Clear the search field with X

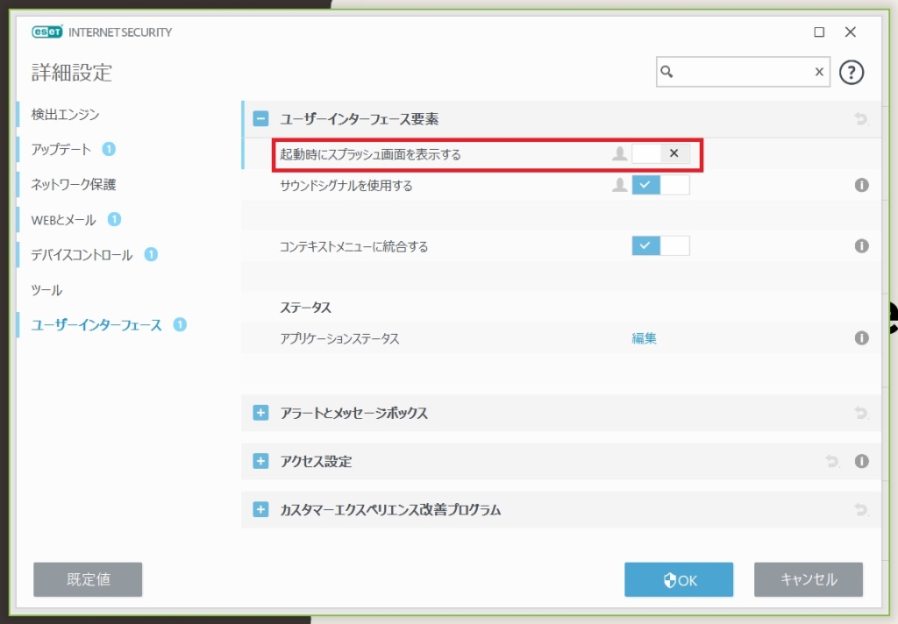point(819,72)
